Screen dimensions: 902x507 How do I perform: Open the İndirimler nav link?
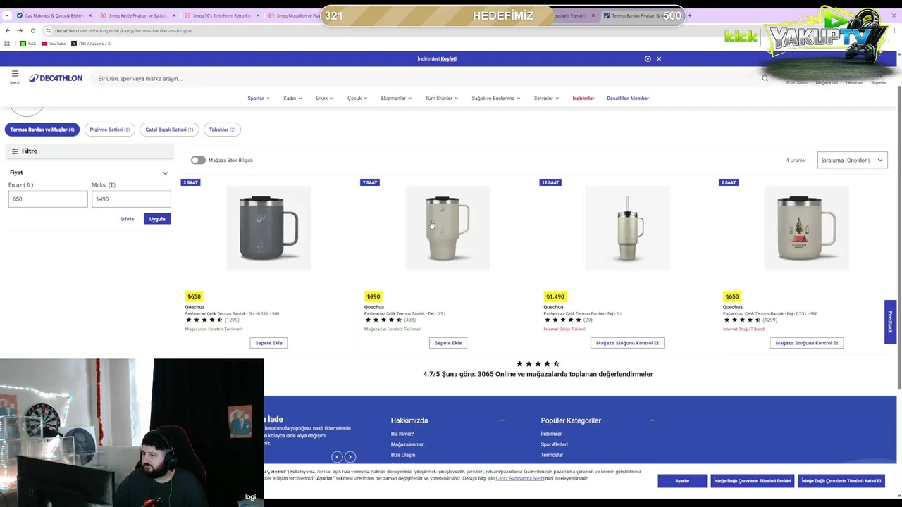[583, 99]
